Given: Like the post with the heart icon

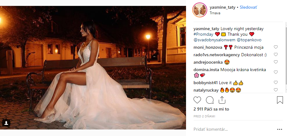Looking at the screenshot, I should tap(197, 100).
